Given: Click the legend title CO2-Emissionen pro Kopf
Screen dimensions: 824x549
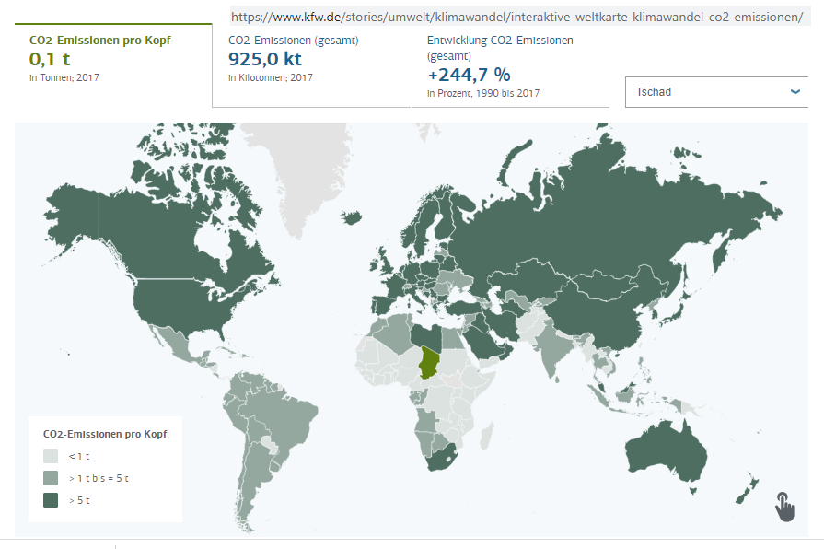Looking at the screenshot, I should (105, 433).
